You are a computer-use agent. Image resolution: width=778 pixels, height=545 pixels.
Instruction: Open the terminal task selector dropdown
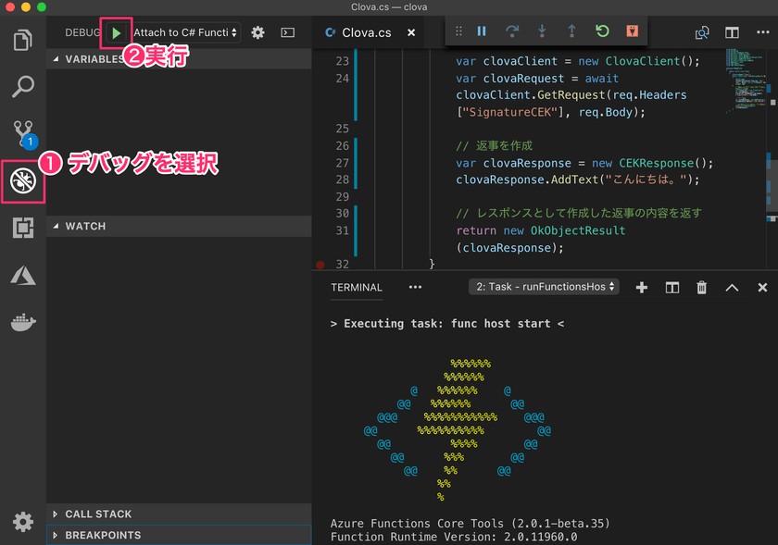coord(544,287)
